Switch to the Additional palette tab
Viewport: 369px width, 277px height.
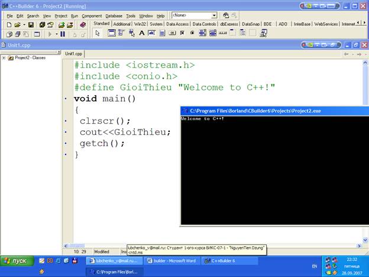point(122,24)
